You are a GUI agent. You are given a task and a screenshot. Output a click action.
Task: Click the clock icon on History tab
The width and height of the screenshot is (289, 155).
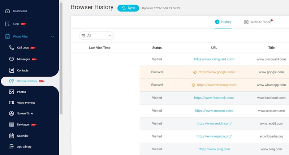[x=217, y=22]
